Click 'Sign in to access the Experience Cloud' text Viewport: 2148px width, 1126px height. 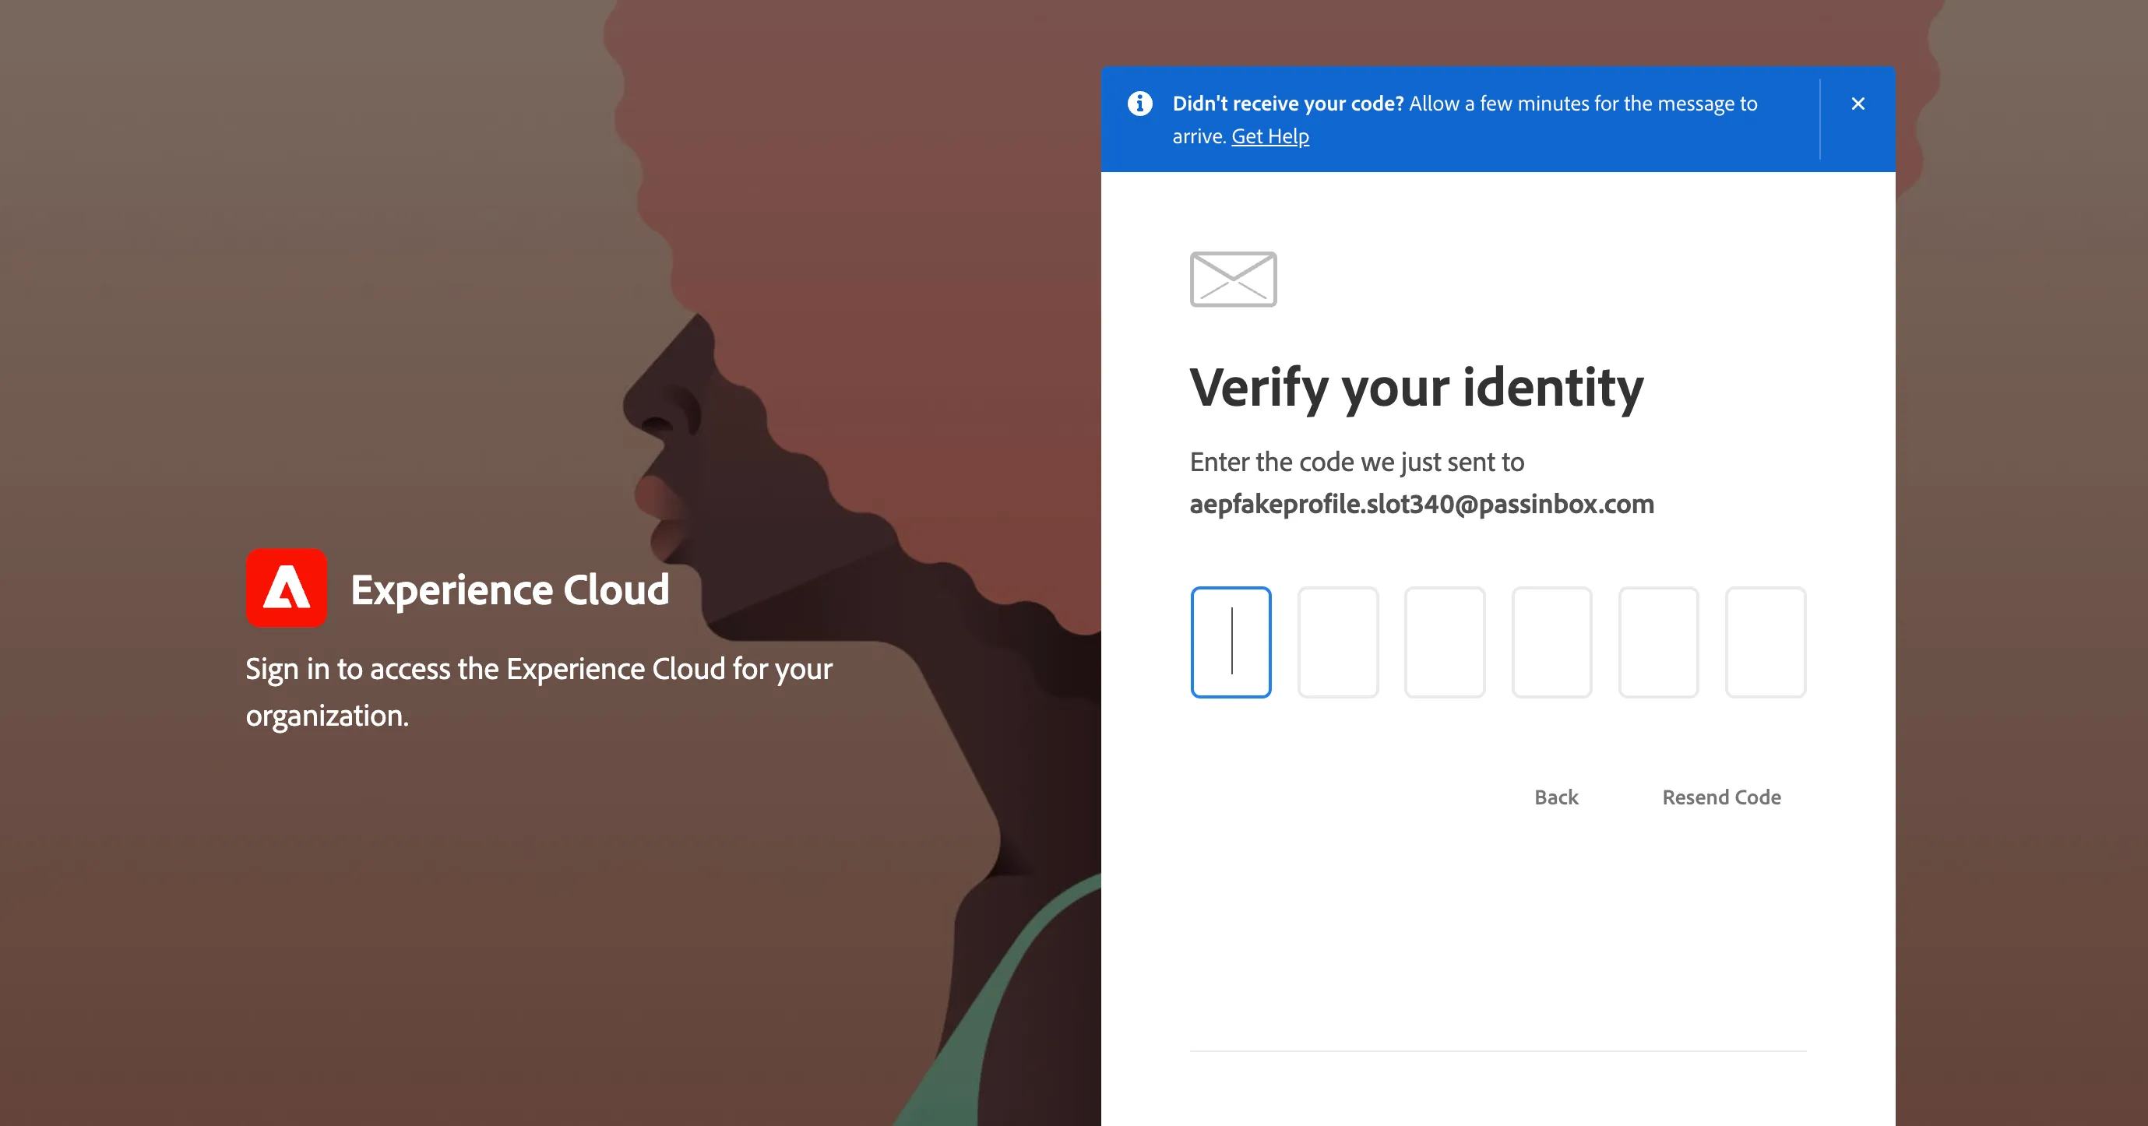coord(539,691)
